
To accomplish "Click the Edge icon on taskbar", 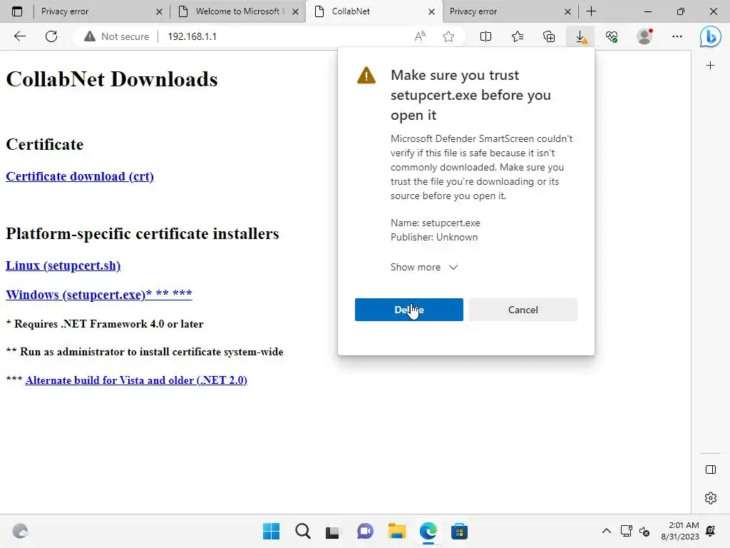I will (428, 531).
